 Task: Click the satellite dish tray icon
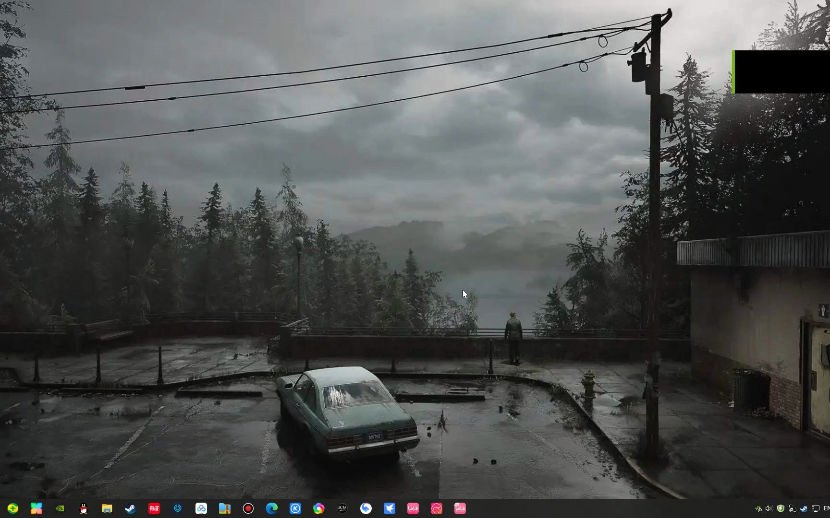point(792,508)
